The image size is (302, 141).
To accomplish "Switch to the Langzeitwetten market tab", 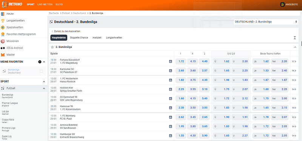I will (114, 38).
